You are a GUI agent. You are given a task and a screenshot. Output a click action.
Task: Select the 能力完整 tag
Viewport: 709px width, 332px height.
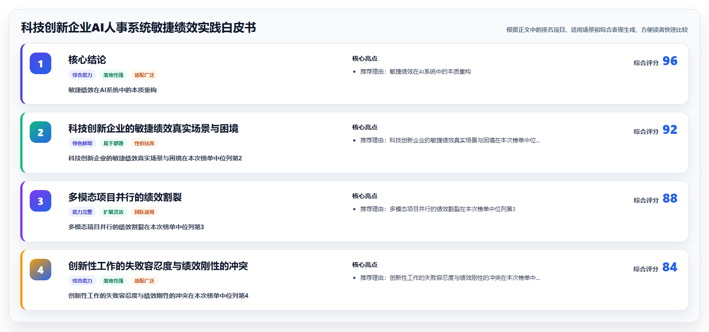[x=82, y=212]
